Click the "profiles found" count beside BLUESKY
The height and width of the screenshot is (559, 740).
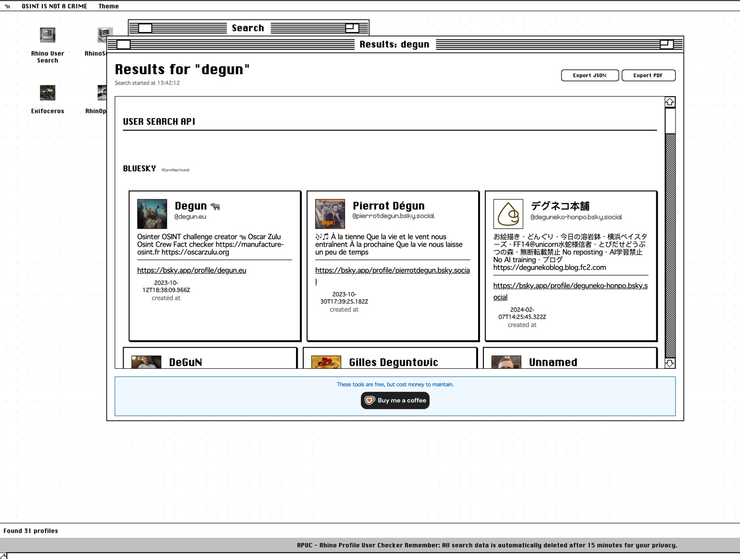click(175, 170)
